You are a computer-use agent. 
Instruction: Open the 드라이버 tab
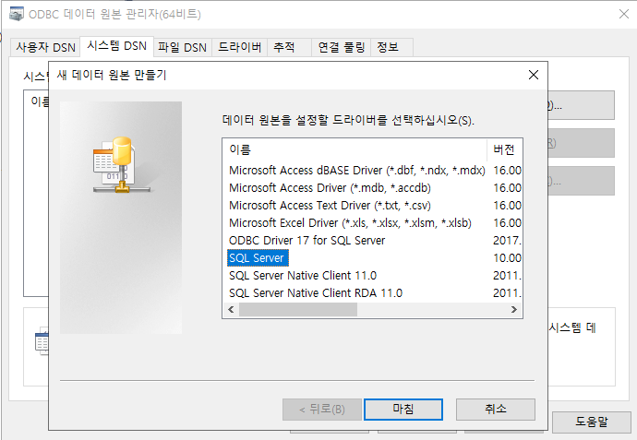[x=240, y=47]
